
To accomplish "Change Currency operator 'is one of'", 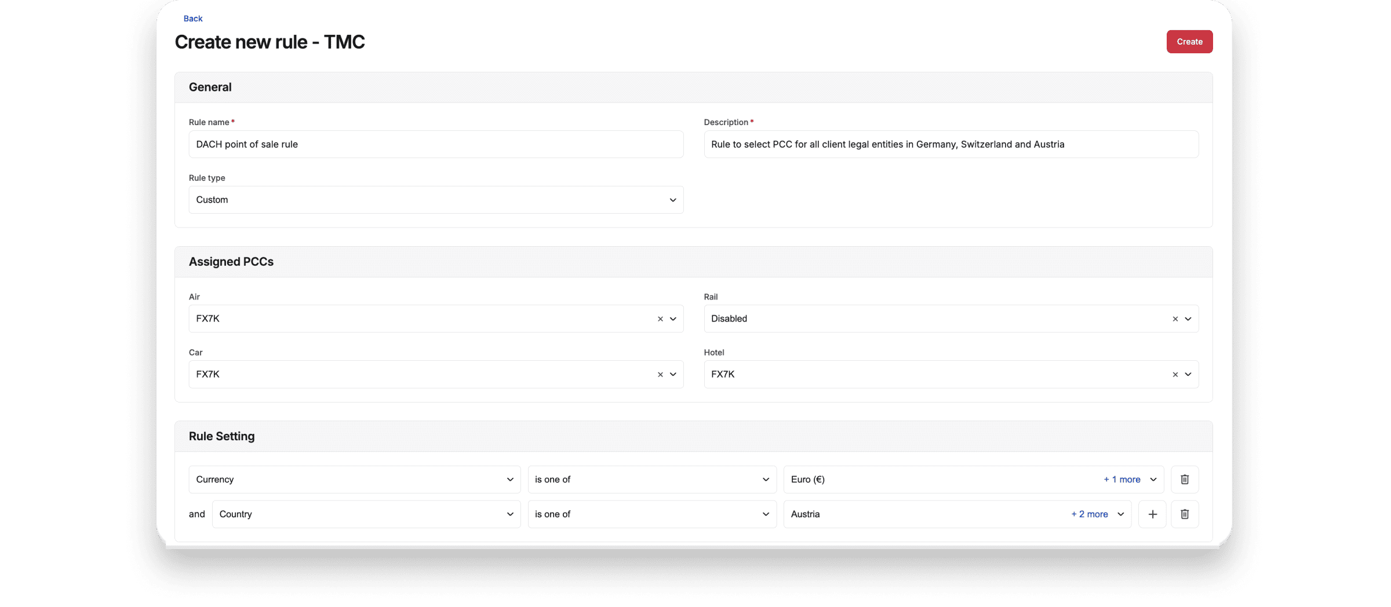I will (651, 480).
